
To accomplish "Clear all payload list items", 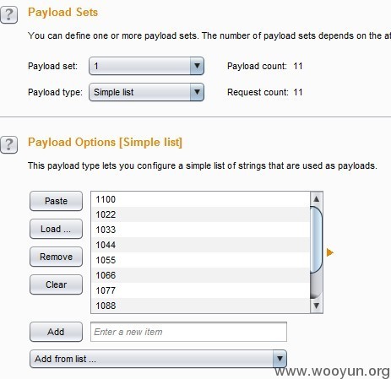I will click(56, 284).
